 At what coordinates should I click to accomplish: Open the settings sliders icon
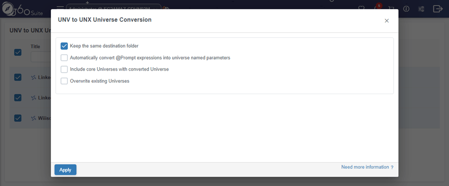(421, 9)
